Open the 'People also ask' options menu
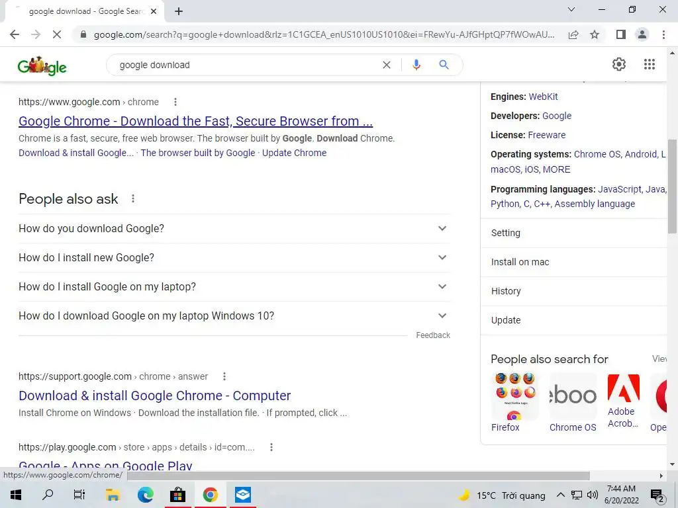Viewport: 678px width, 508px height. (132, 198)
